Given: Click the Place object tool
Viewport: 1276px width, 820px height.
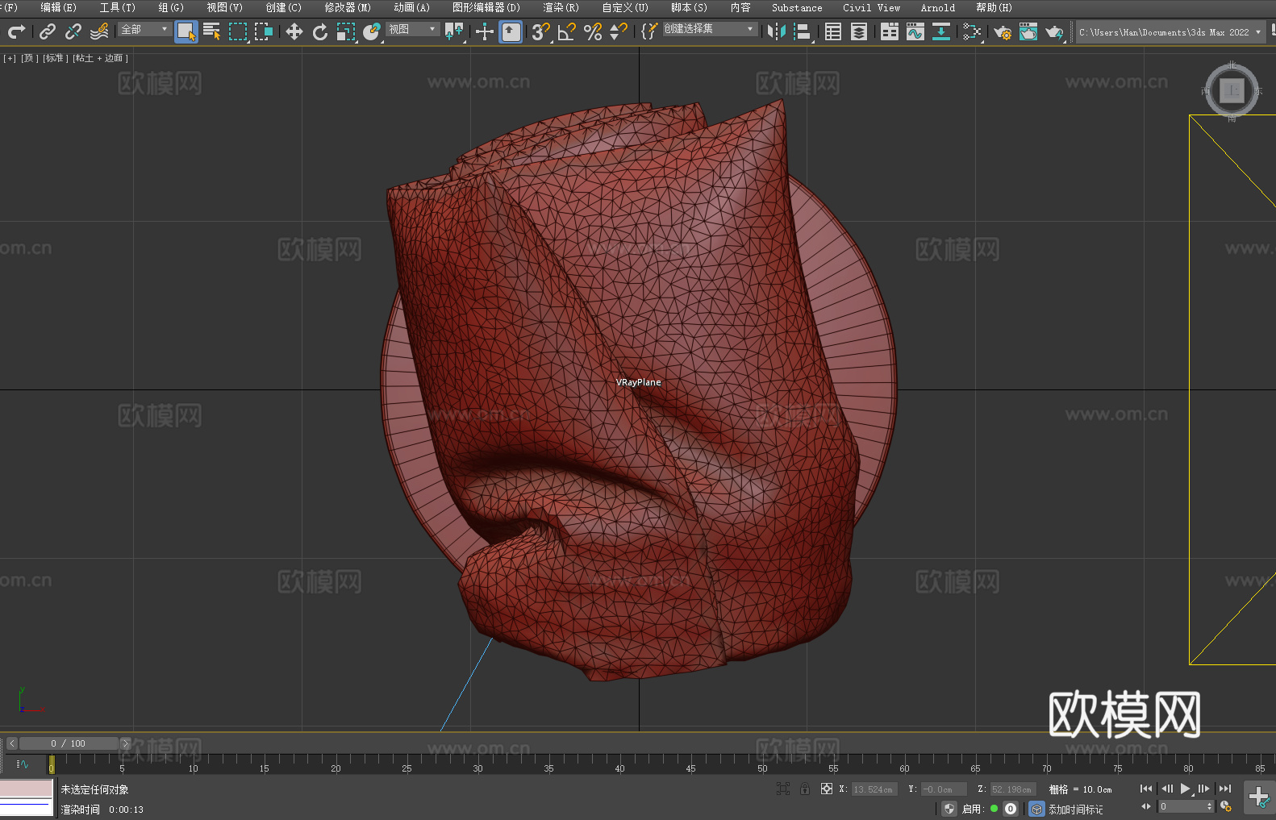Looking at the screenshot, I should (372, 31).
